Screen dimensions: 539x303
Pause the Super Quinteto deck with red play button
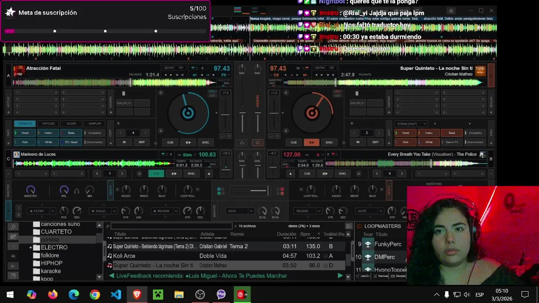pos(312,142)
